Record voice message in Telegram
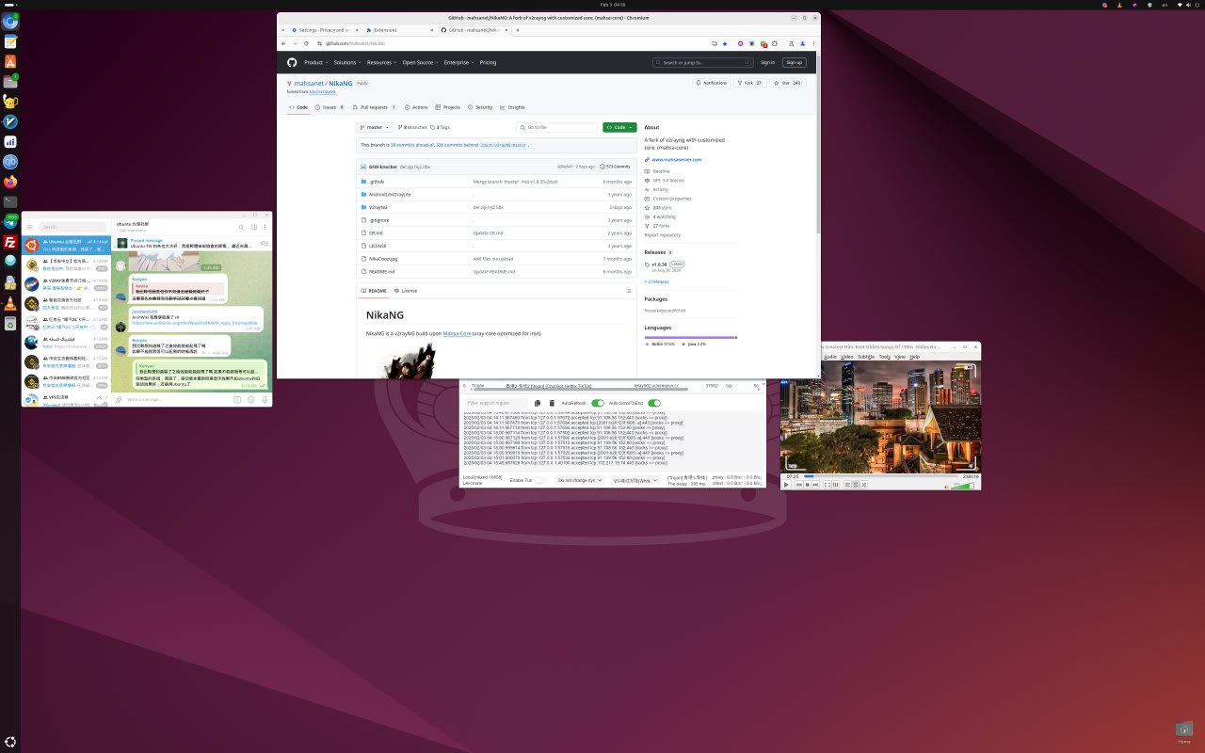The image size is (1205, 753). [263, 399]
